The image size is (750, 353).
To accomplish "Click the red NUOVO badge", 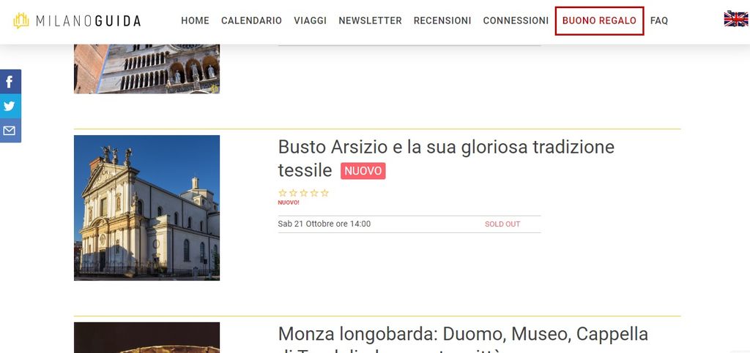I will 363,171.
